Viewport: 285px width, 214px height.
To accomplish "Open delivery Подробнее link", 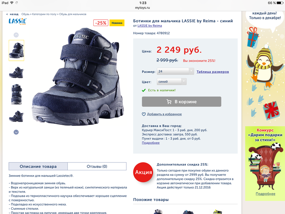I will [151, 143].
